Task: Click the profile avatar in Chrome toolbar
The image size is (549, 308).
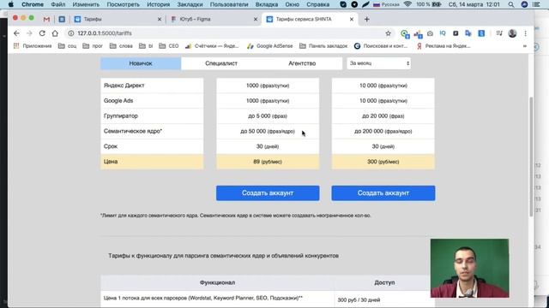Action: point(512,33)
